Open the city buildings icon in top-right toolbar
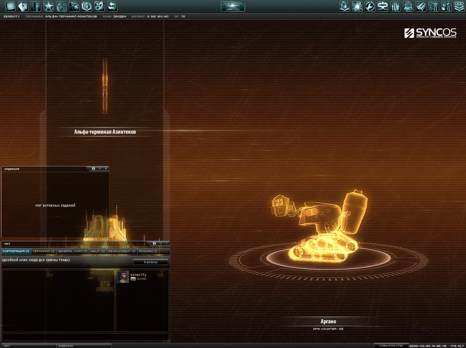 coord(395,6)
